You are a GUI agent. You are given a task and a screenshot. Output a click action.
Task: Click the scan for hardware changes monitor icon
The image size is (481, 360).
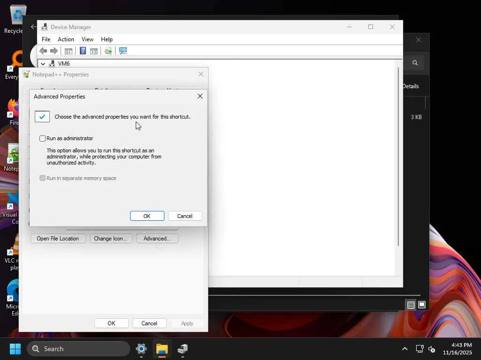(x=123, y=51)
